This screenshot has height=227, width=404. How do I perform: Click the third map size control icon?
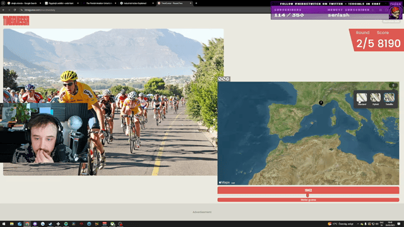[x=227, y=79]
